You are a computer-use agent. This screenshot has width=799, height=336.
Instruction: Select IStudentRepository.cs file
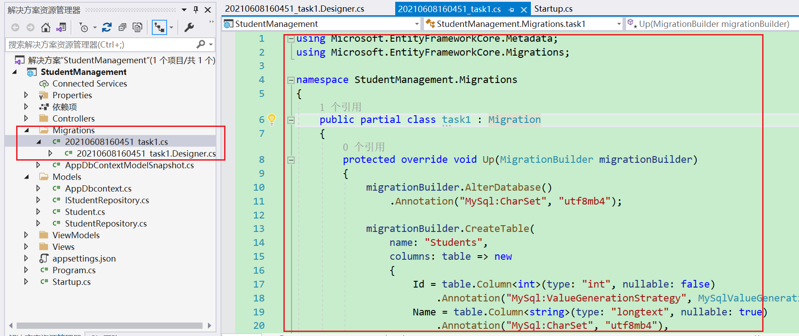click(x=107, y=200)
